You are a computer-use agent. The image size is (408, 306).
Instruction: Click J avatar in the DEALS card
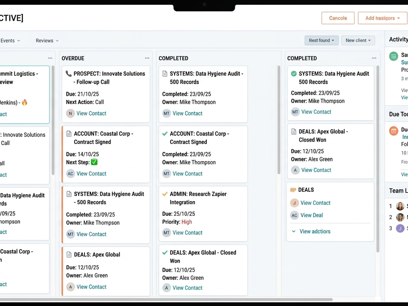coord(294,203)
